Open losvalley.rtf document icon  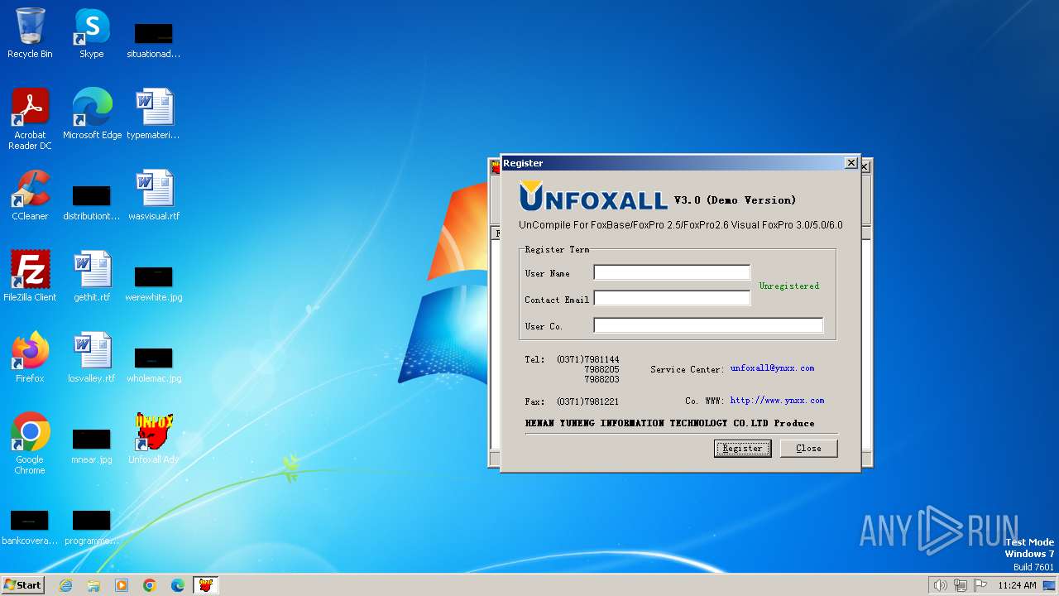point(92,358)
